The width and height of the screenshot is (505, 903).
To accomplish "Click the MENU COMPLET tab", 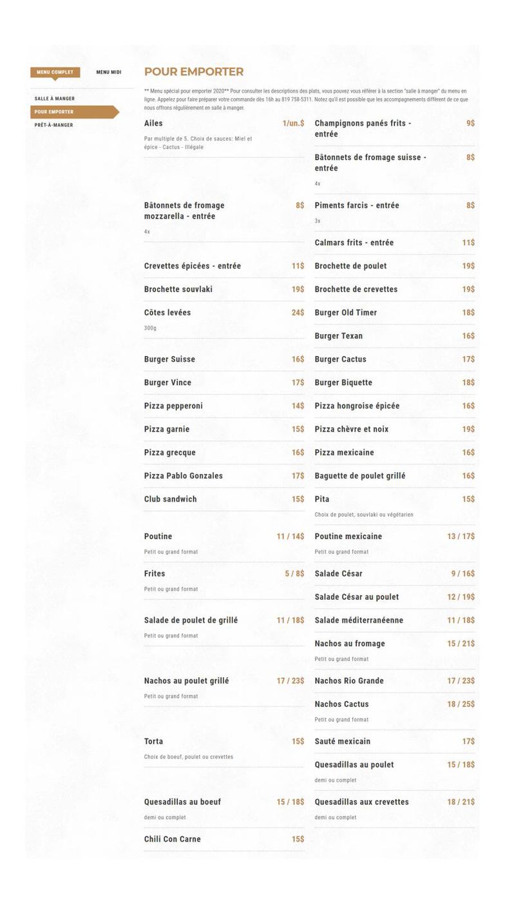I will 54,72.
